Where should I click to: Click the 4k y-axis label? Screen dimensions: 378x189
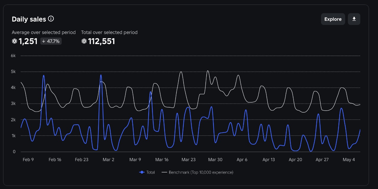tap(13, 88)
